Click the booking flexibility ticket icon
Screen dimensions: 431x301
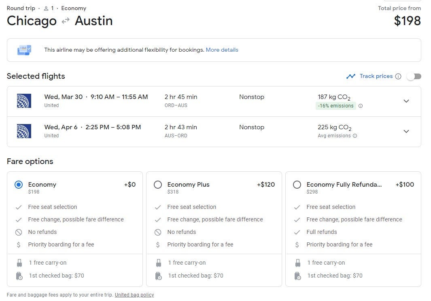[24, 50]
